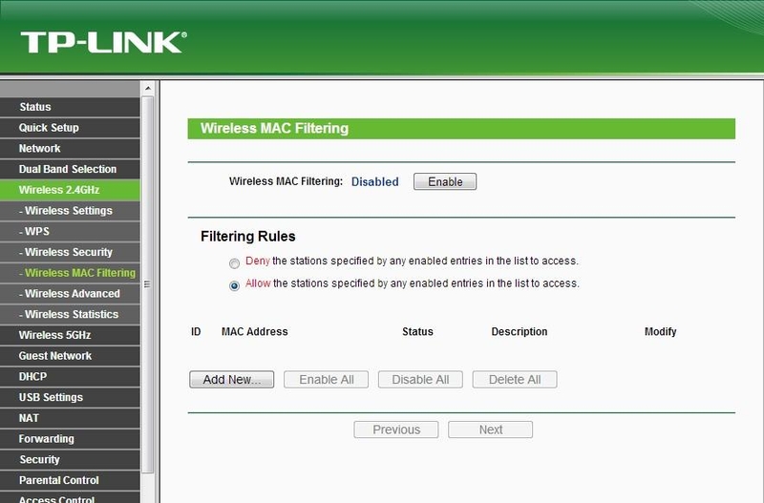Click the sidebar scrollbar thumb
Viewport: 764px width, 503px height.
[x=148, y=284]
